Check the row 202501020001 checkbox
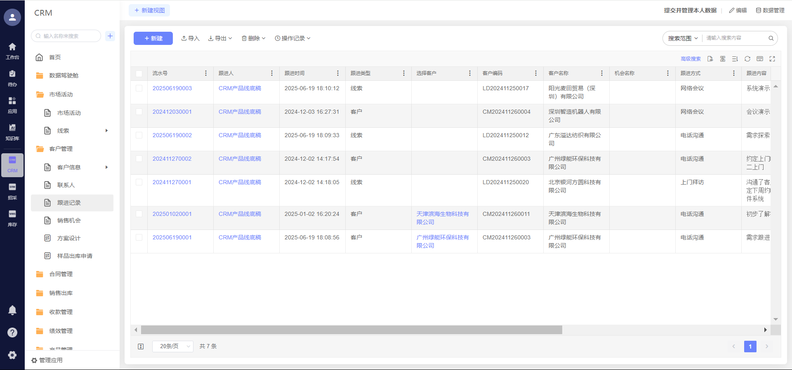 click(x=139, y=214)
